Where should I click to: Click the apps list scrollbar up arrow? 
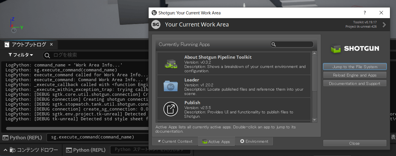coord(315,53)
